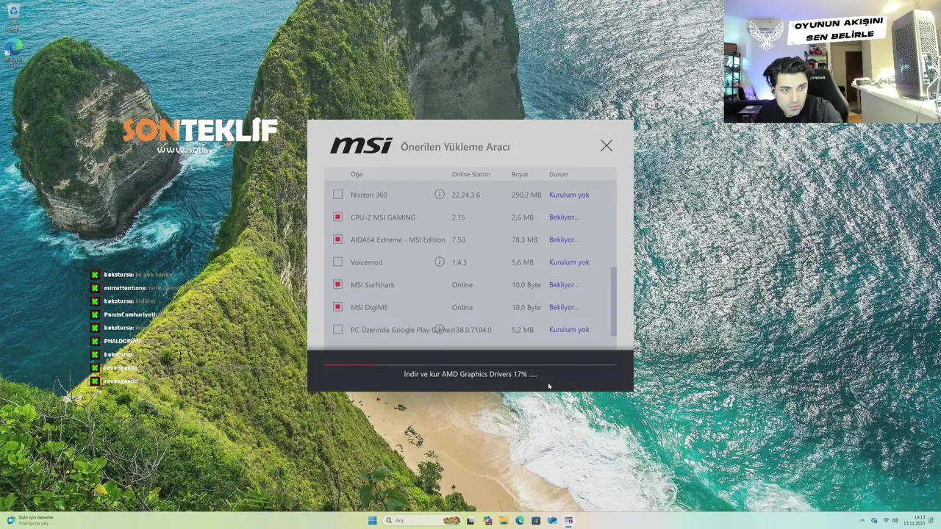
Task: Uncheck the MSI Surfshark checkbox
Action: tap(337, 284)
